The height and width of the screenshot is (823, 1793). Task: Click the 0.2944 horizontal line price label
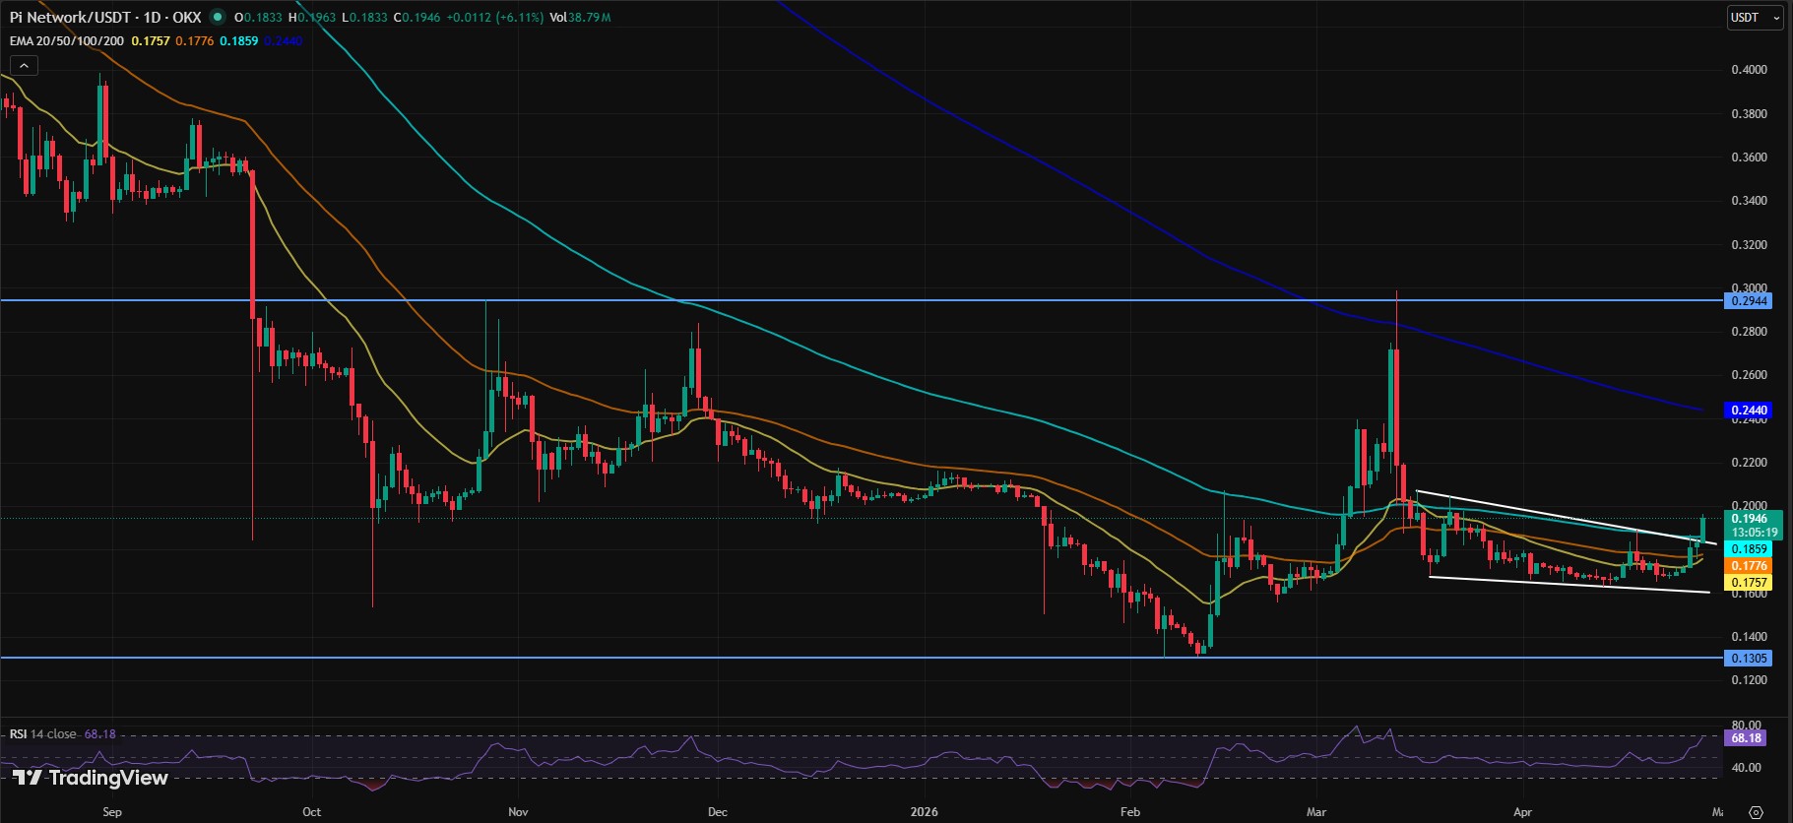[1750, 300]
